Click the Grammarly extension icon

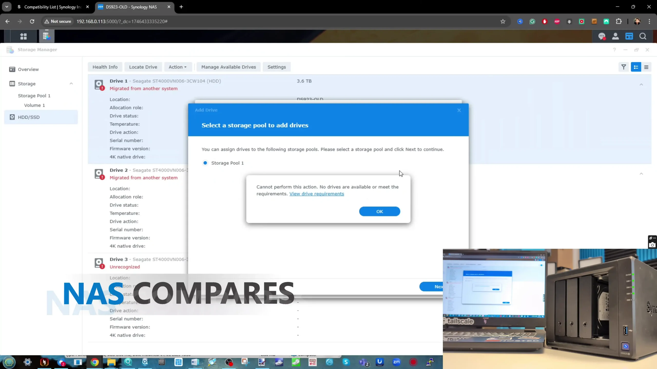pyautogui.click(x=532, y=22)
